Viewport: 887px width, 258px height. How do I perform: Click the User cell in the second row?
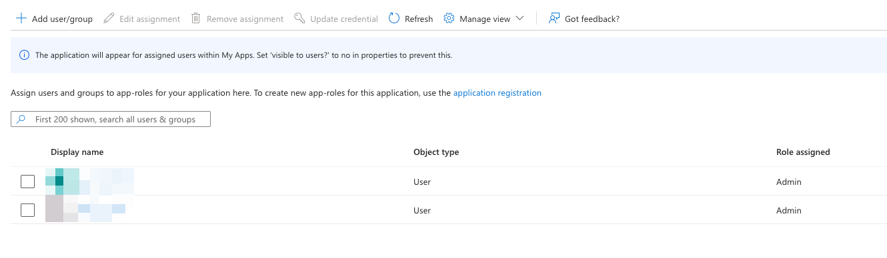[x=422, y=210]
